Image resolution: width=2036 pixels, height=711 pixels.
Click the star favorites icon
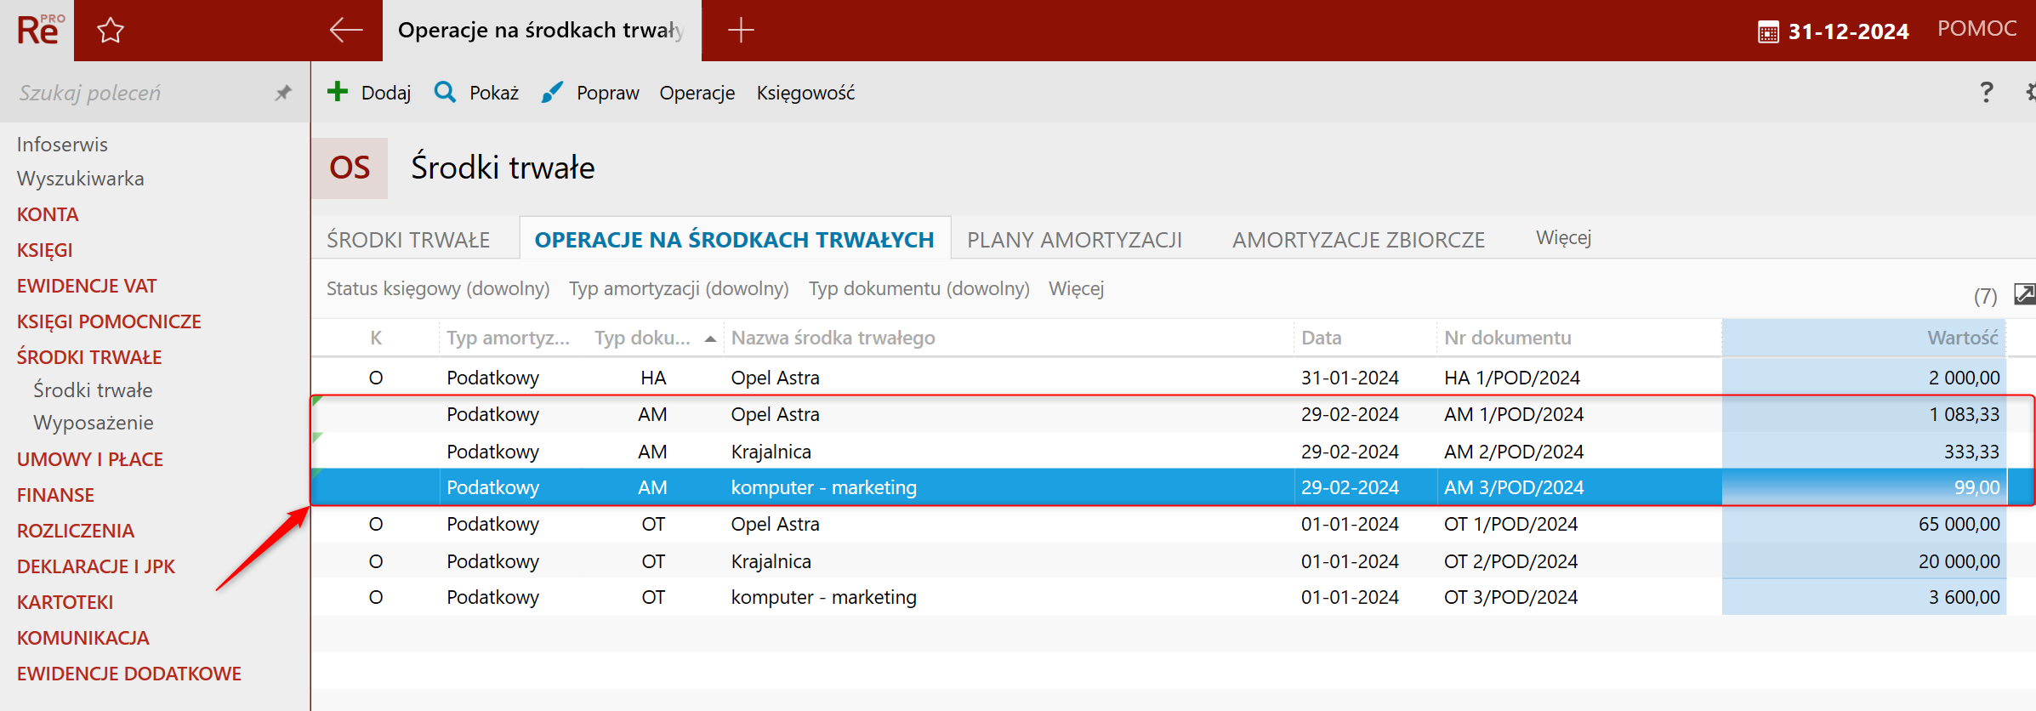click(x=111, y=31)
